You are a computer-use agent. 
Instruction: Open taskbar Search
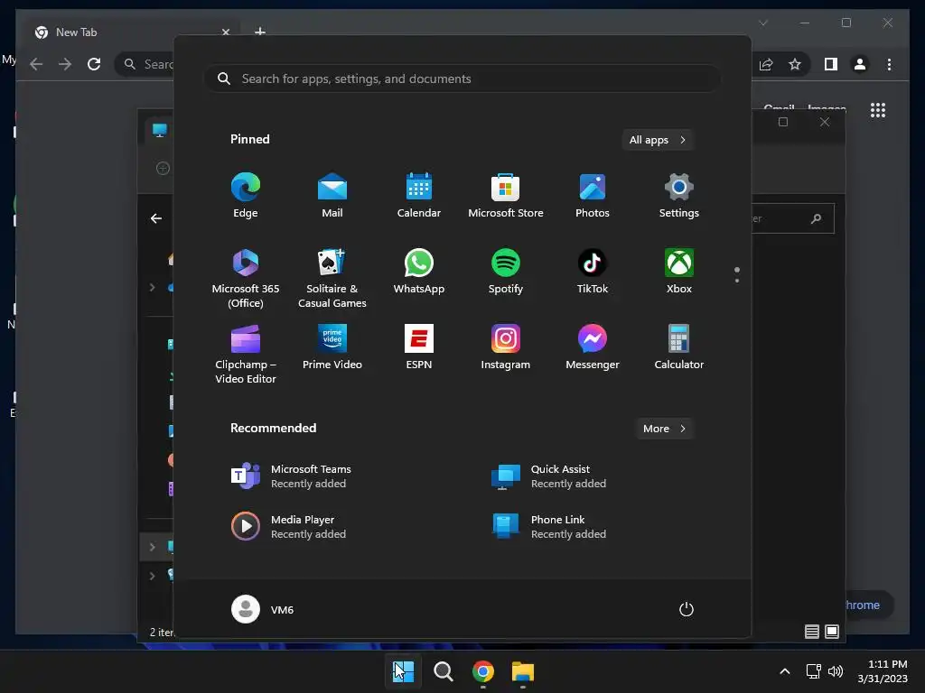[x=443, y=671]
